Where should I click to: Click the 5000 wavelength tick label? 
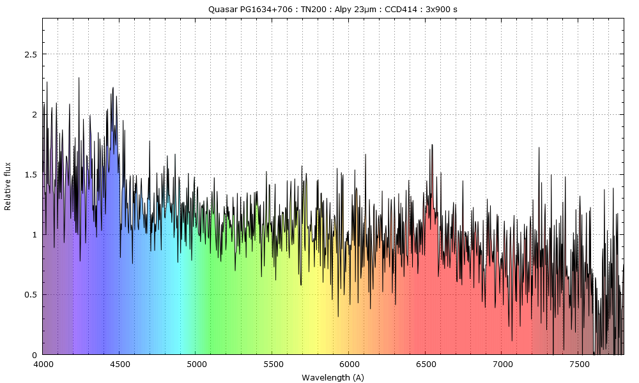[196, 364]
